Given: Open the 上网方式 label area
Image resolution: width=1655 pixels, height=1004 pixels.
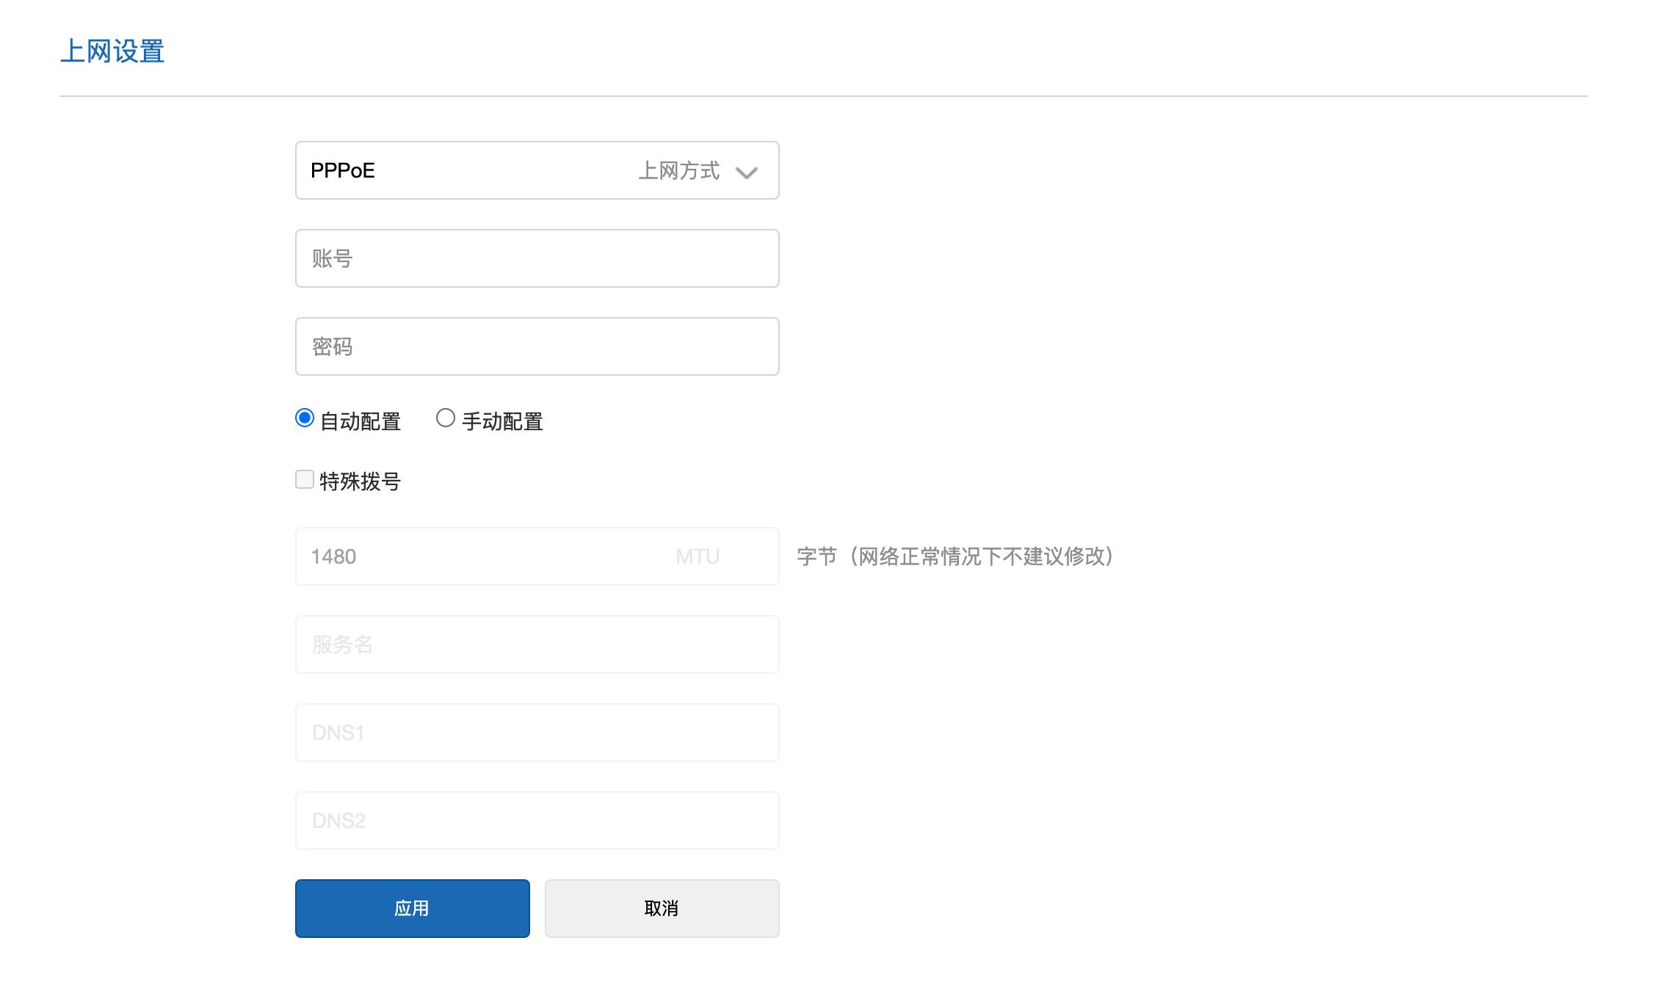Looking at the screenshot, I should [679, 170].
